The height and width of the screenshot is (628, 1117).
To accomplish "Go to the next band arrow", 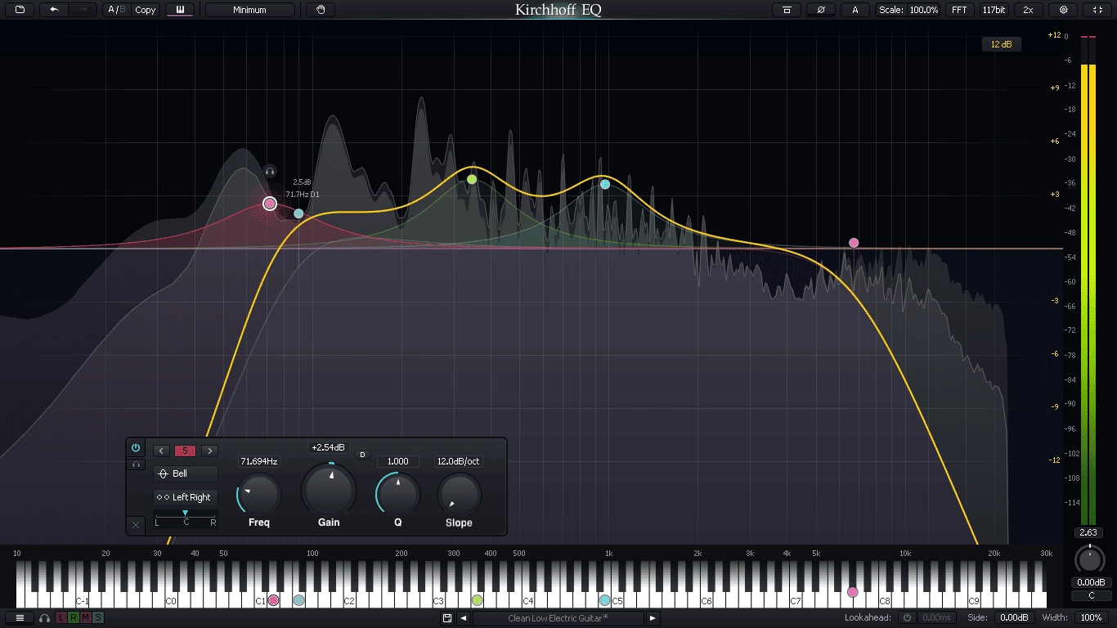I will tap(209, 451).
